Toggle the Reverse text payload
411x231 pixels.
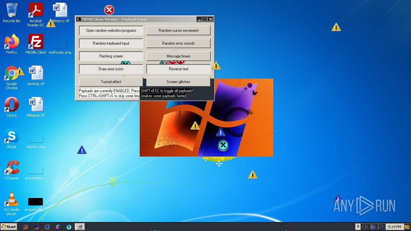[179, 69]
